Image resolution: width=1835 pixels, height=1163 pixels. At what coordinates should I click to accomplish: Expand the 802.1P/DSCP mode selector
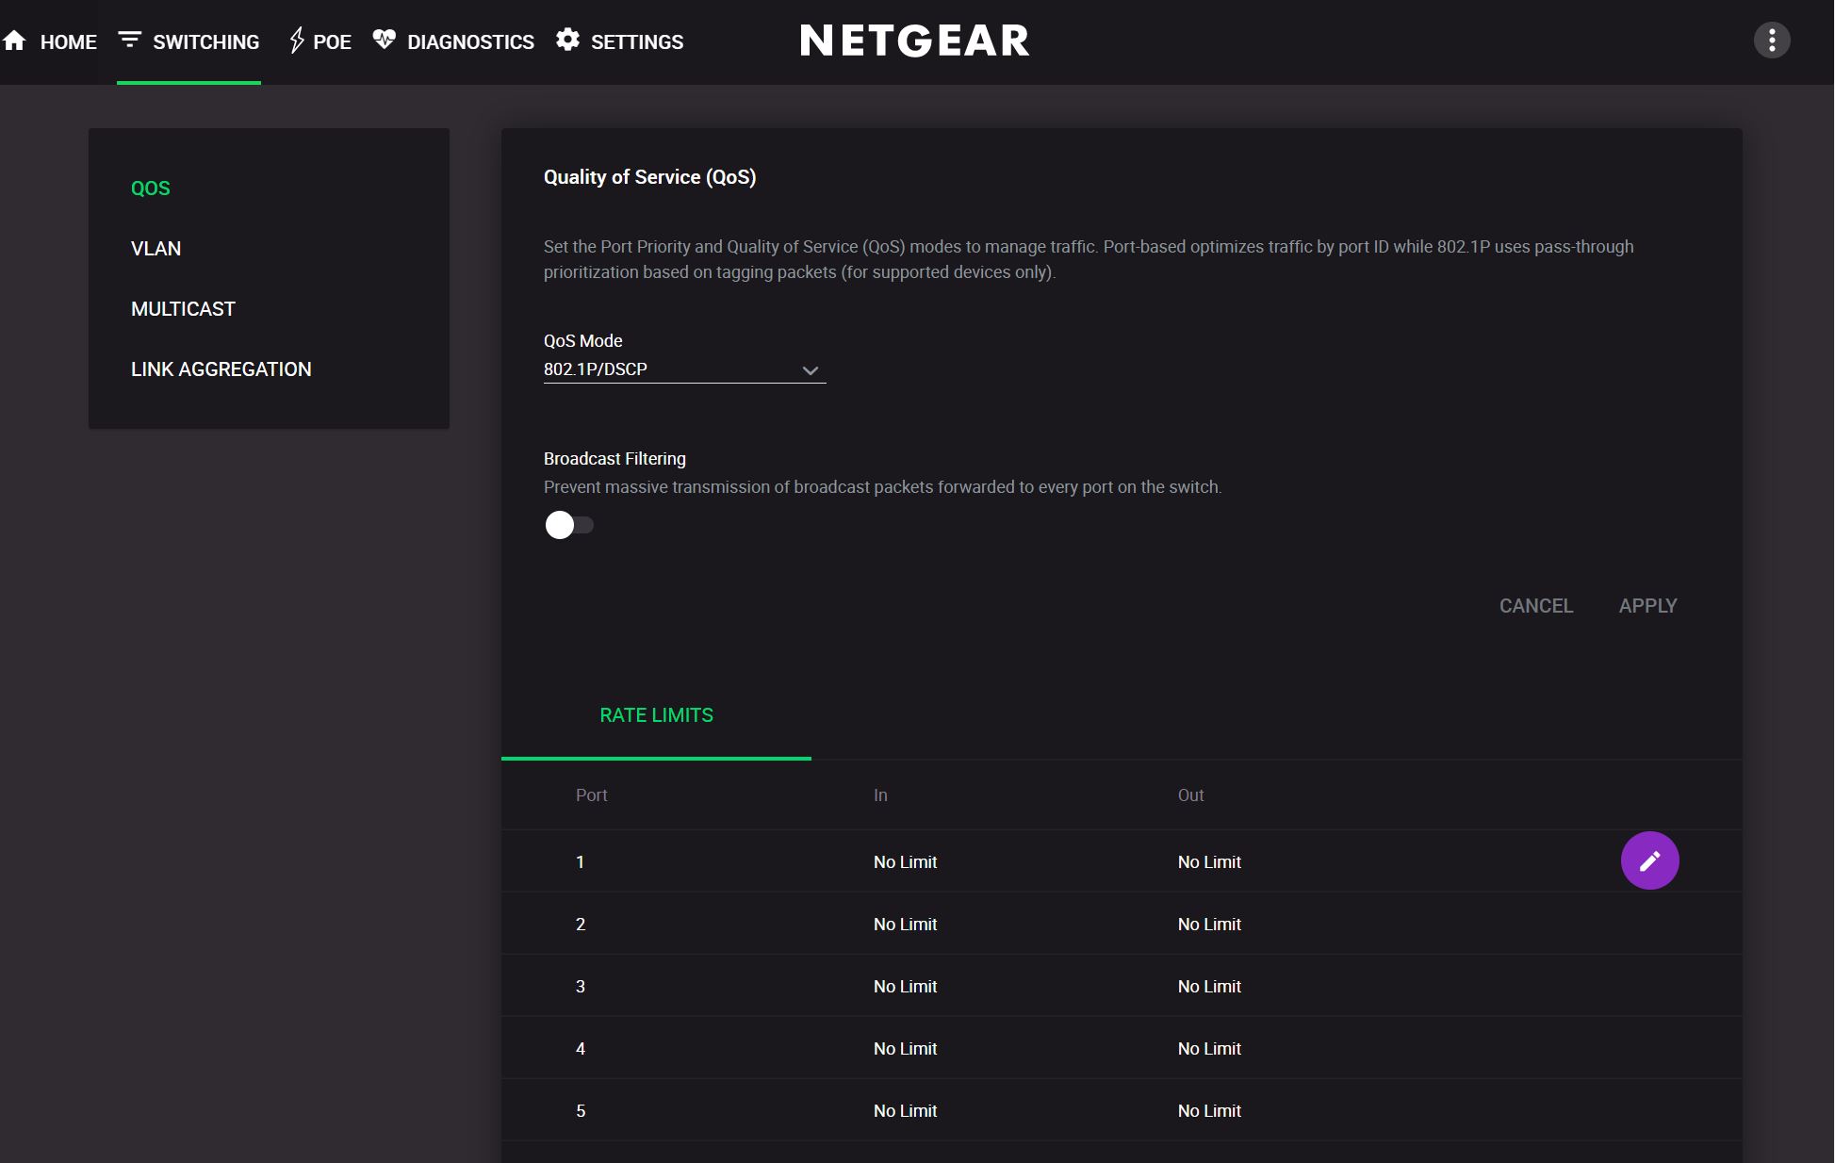pyautogui.click(x=684, y=369)
